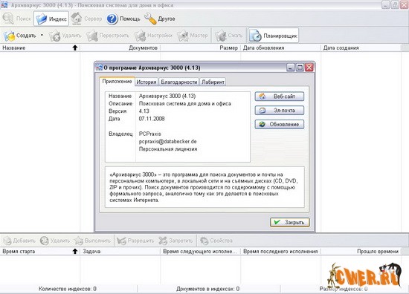Close the О программе dialog with X
This screenshot has width=409, height=294.
pos(309,68)
